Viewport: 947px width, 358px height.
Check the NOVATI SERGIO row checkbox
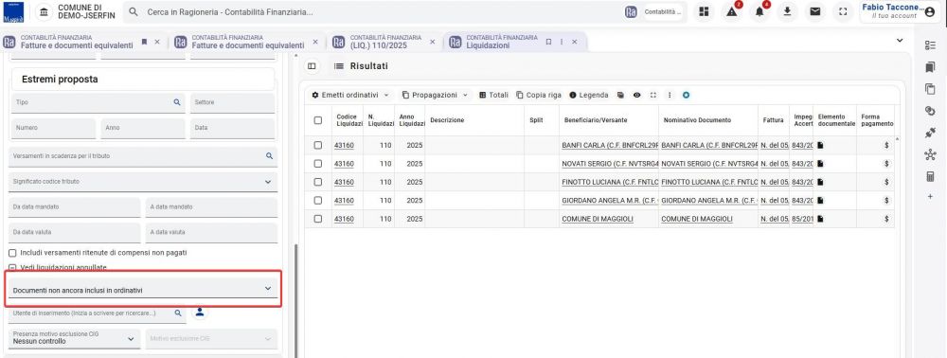318,164
